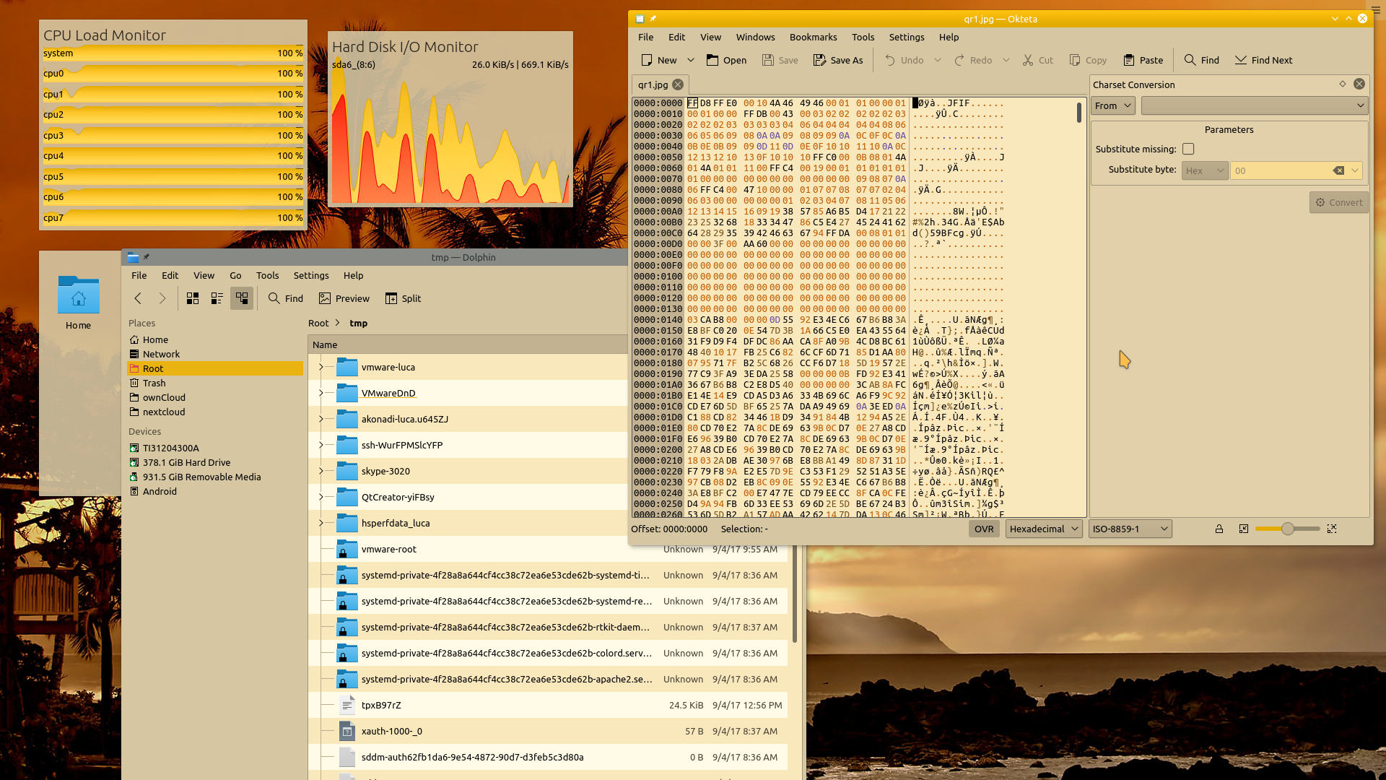The image size is (1386, 780).
Task: Open the Go menu in Dolphin
Action: pos(235,275)
